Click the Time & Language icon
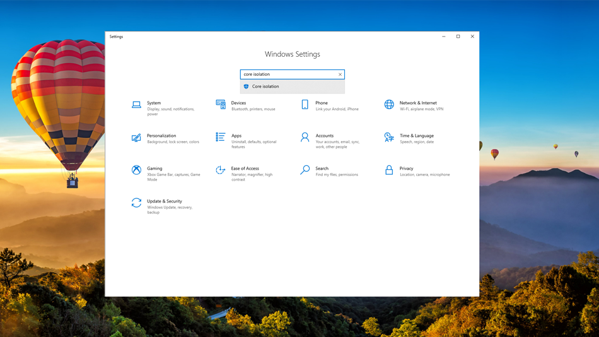Image resolution: width=599 pixels, height=337 pixels. click(389, 138)
